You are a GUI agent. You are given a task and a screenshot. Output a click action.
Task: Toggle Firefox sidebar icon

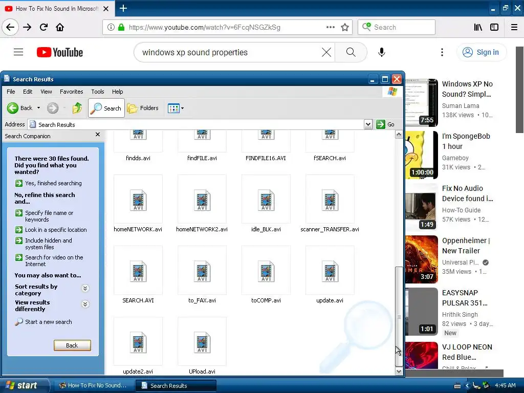(494, 27)
